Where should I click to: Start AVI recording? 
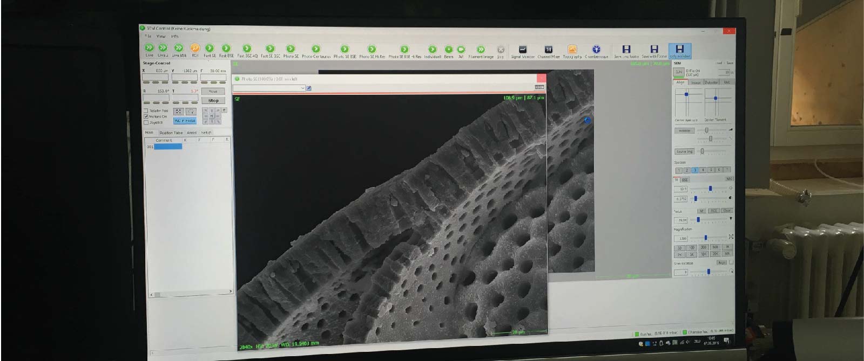[x=461, y=52]
